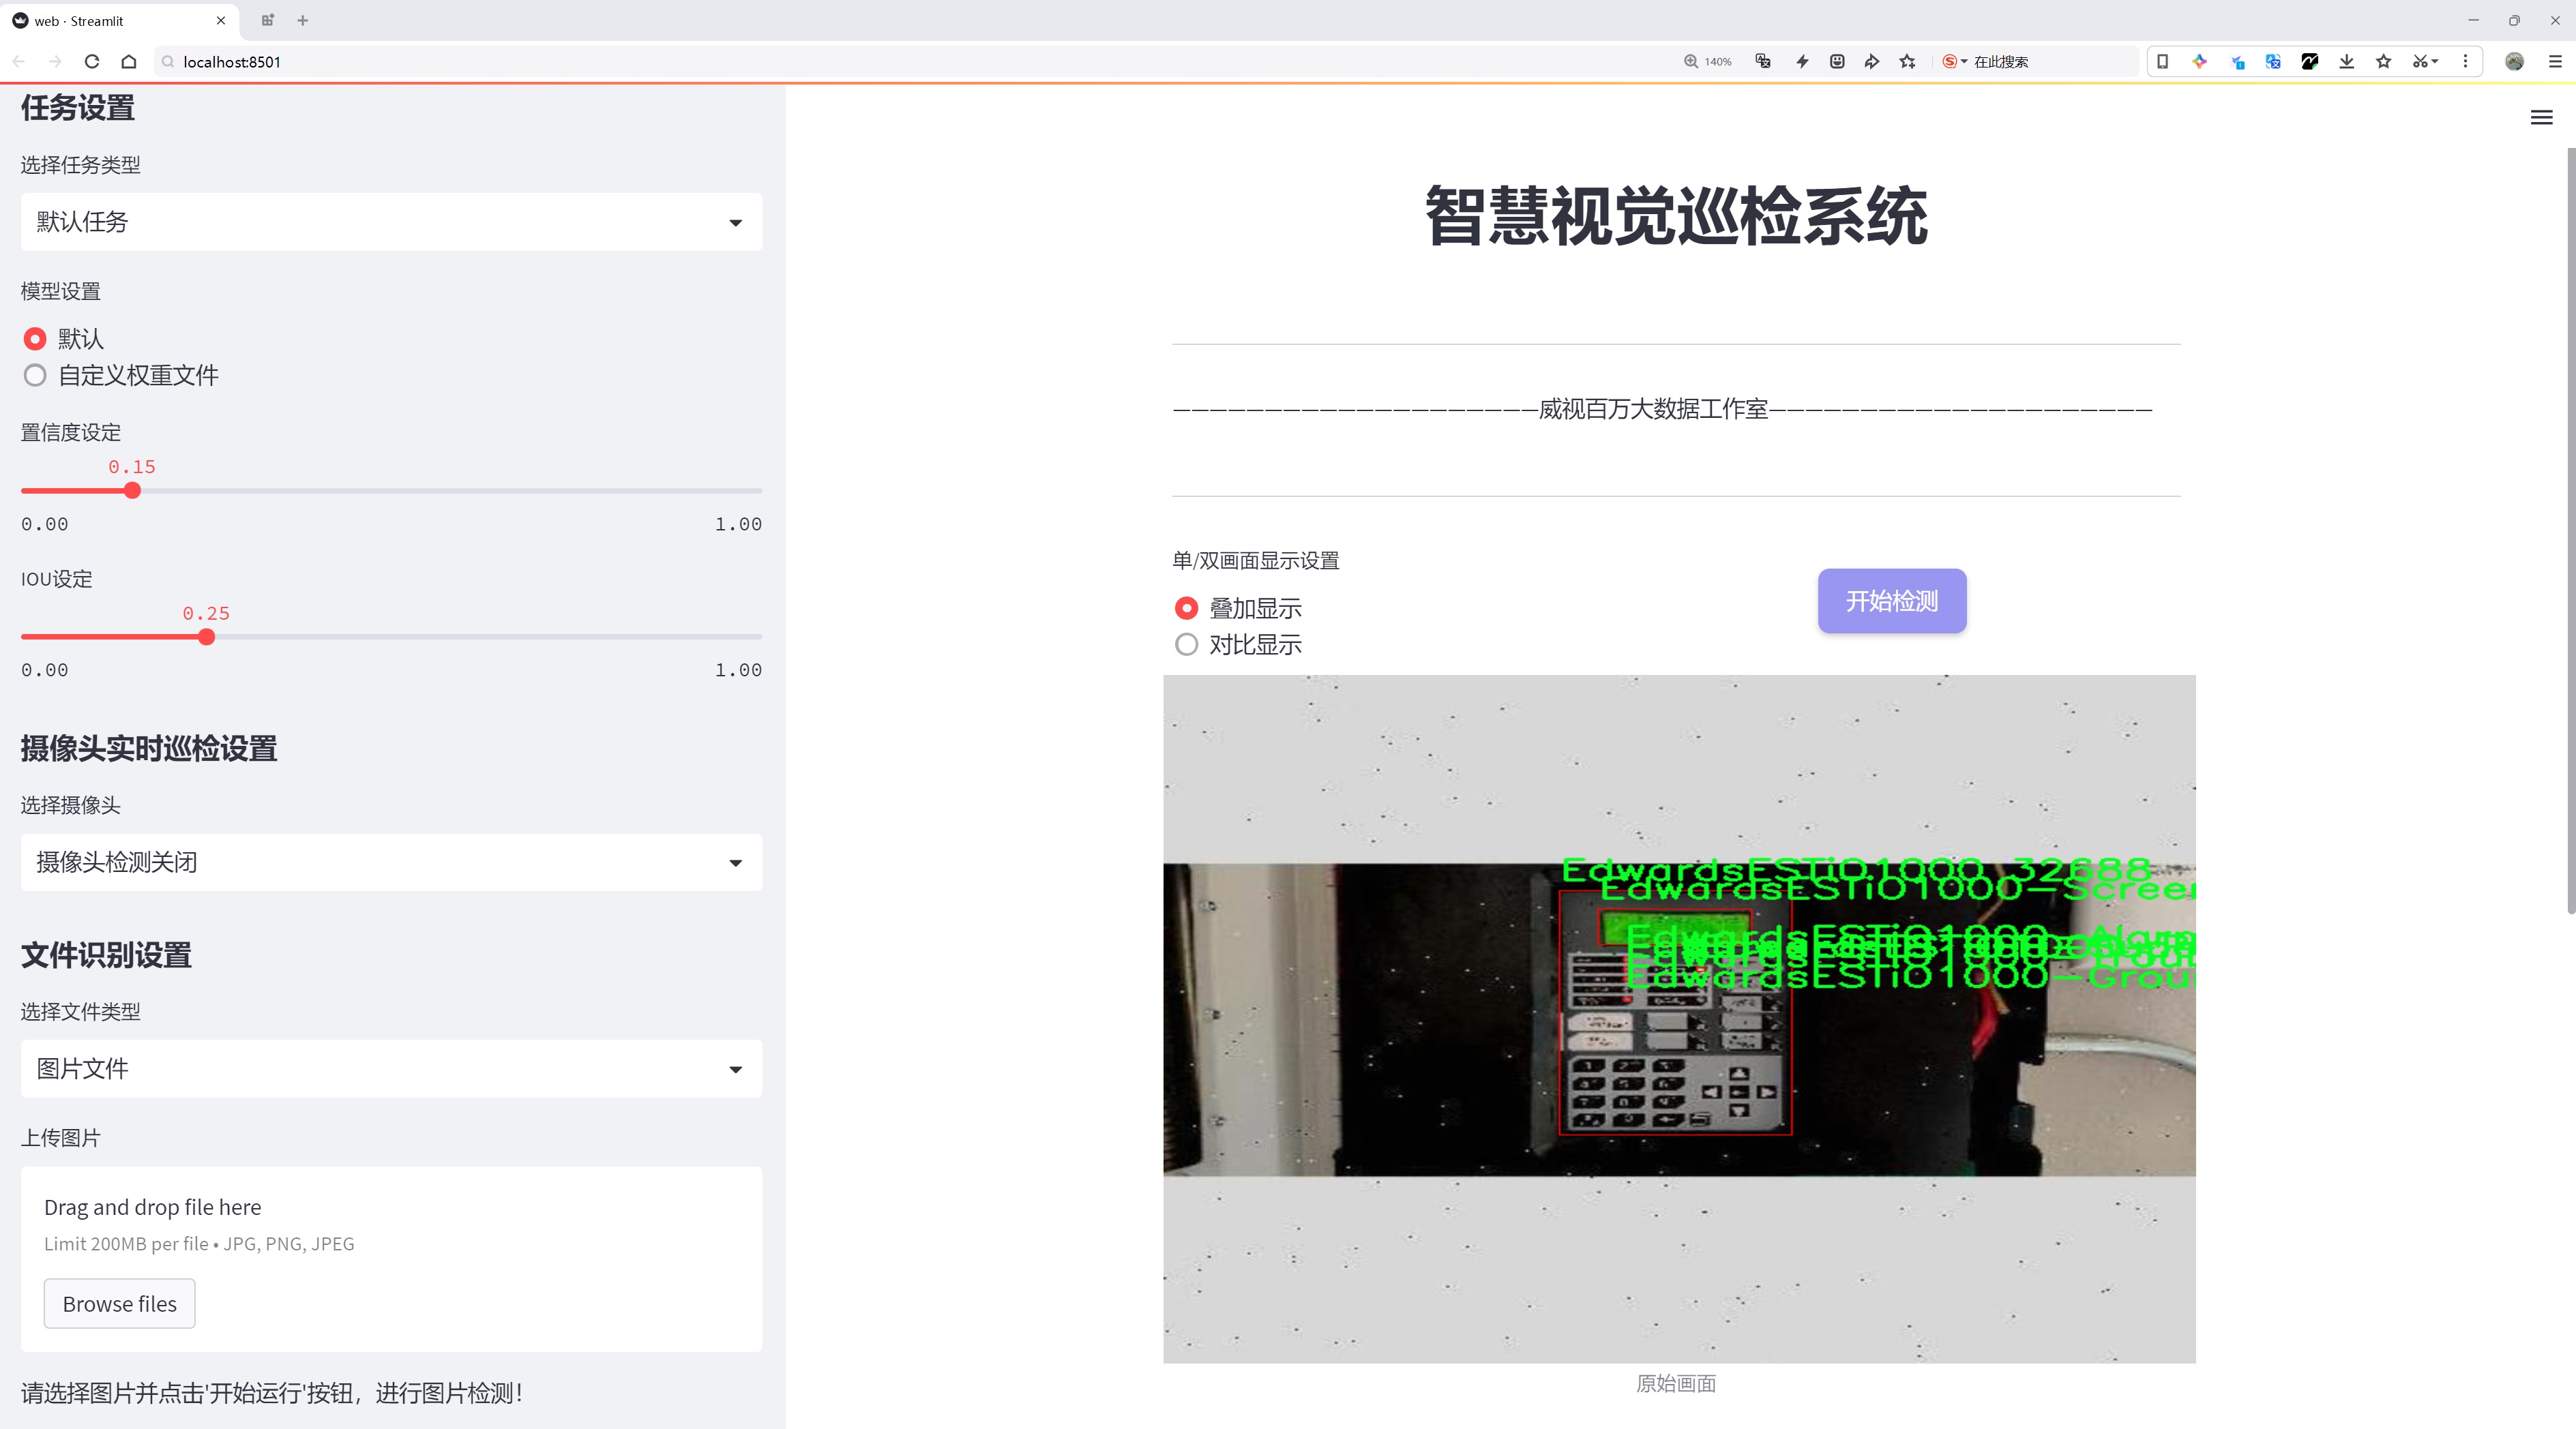Click the browser back arrow
2576x1429 pixels.
point(19,61)
